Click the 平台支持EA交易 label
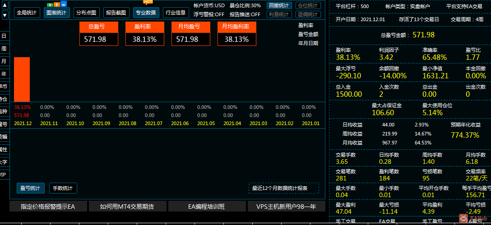 click(x=464, y=6)
